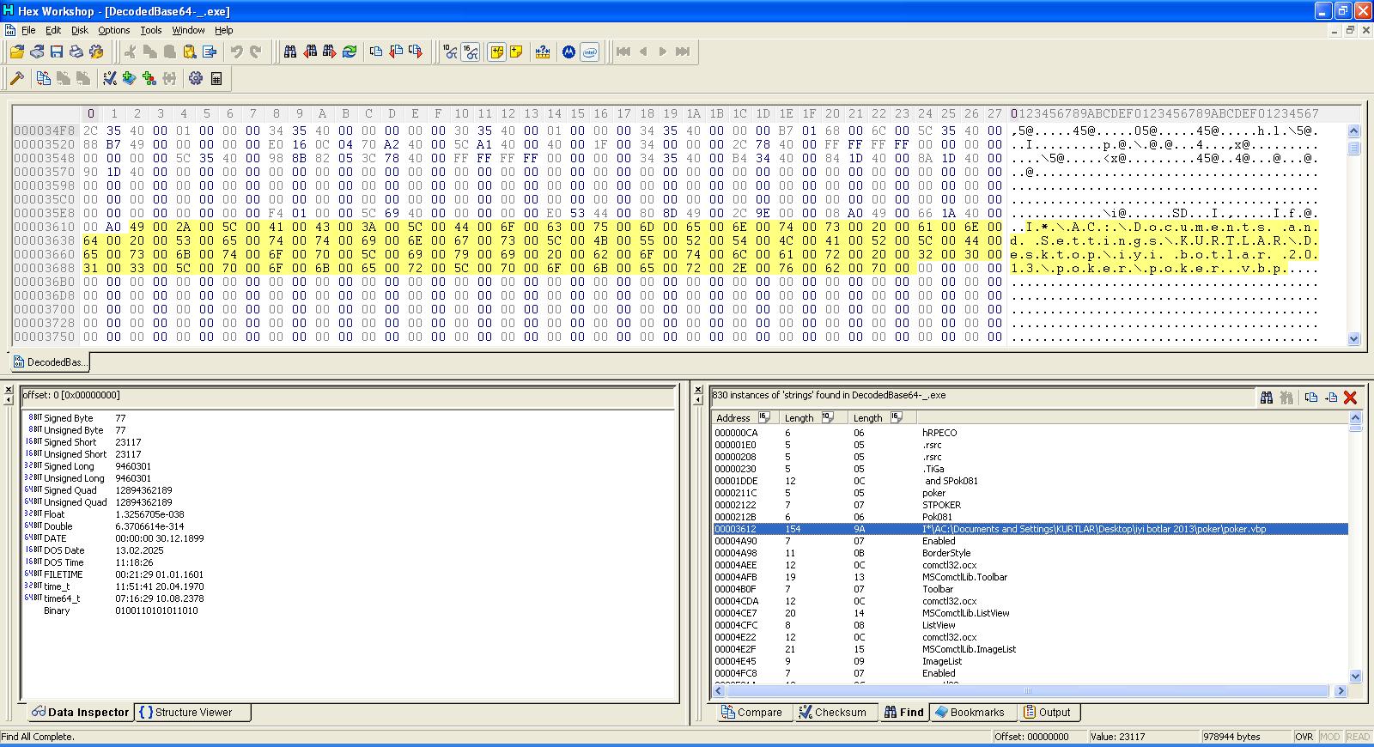Click the Find Previous binoculars icon
Viewport: 1374px width, 747px height.
(x=310, y=52)
